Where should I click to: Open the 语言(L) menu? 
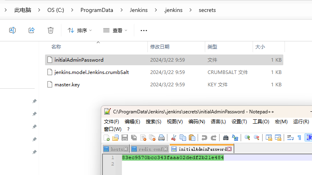point(218,122)
